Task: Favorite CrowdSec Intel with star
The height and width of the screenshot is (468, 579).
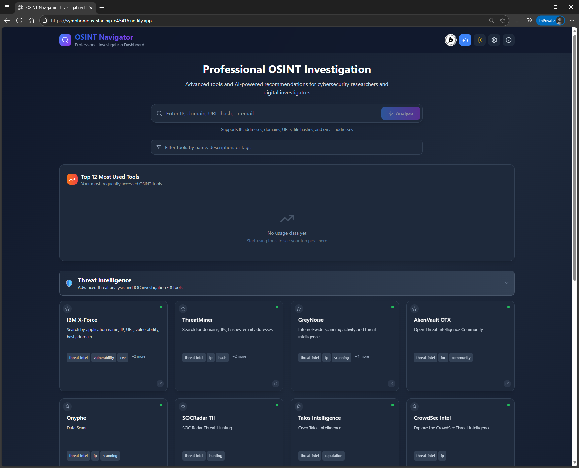Action: (414, 406)
